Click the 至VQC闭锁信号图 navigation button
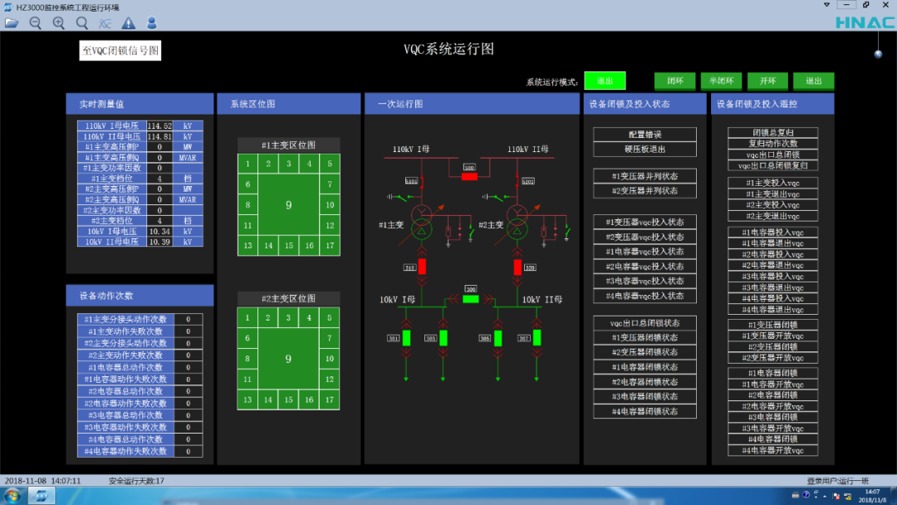 pos(120,51)
